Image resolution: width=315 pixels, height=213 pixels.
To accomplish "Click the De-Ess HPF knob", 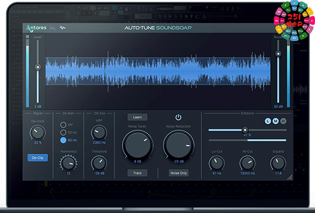I will pos(100,133).
